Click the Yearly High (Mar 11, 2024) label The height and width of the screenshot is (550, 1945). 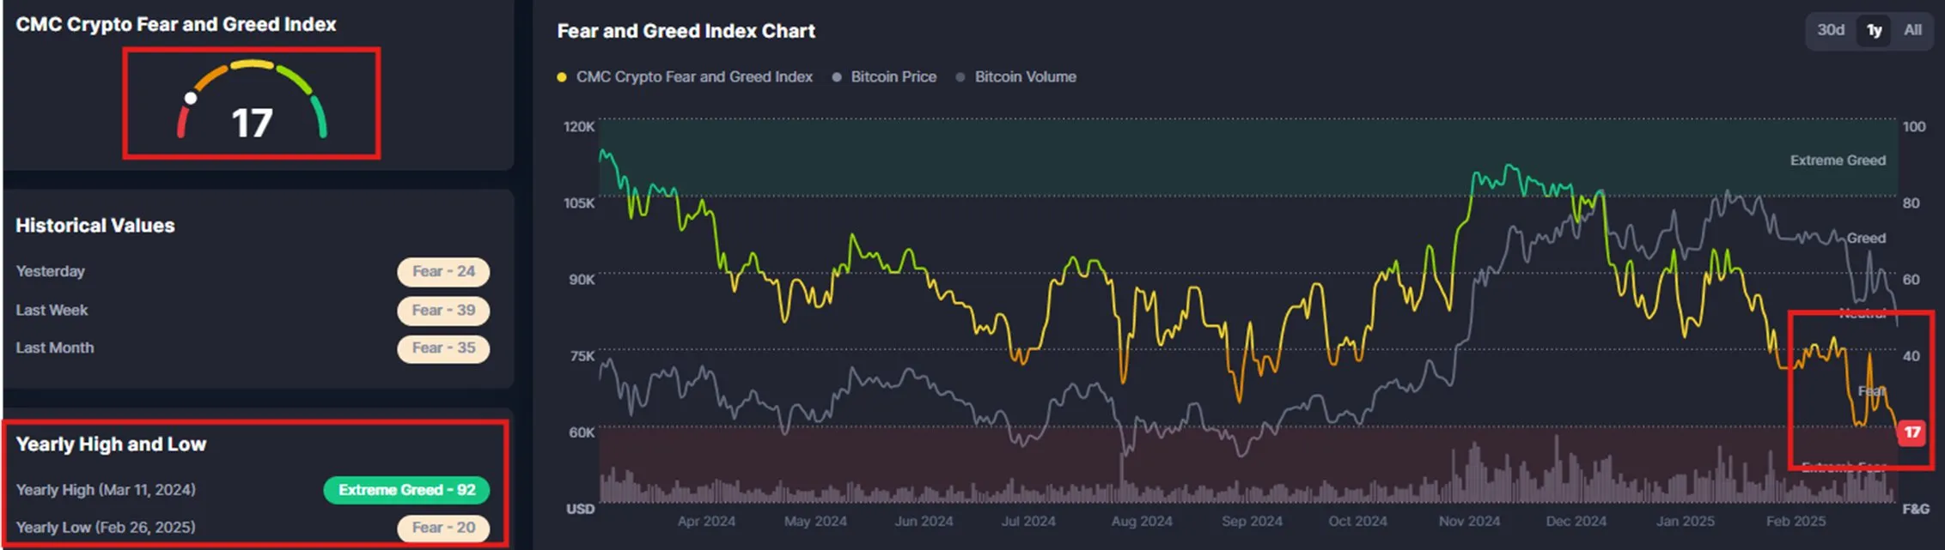106,490
